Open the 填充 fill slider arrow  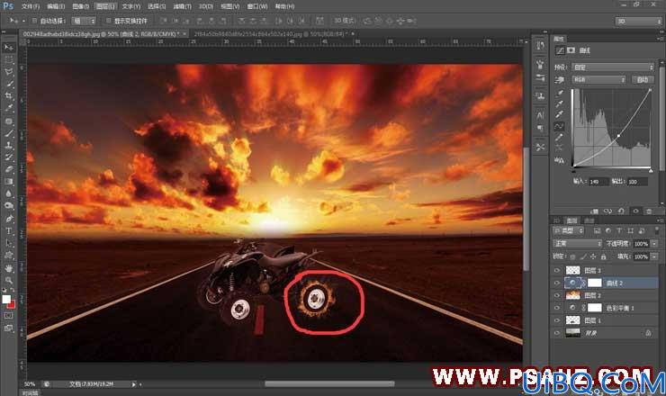(x=654, y=256)
